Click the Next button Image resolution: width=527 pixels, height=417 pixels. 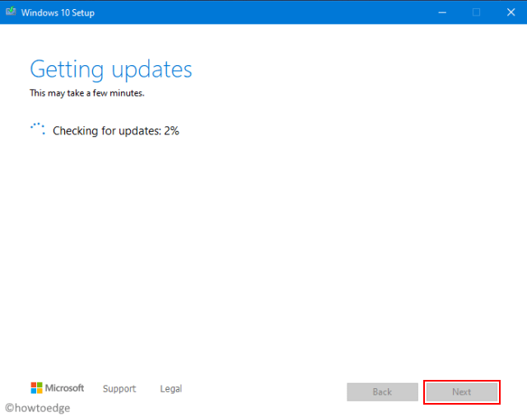[x=462, y=392]
